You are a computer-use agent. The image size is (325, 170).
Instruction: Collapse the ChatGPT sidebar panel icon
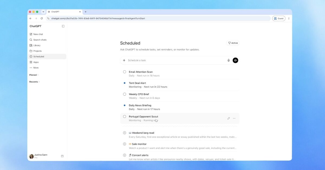pos(63,26)
